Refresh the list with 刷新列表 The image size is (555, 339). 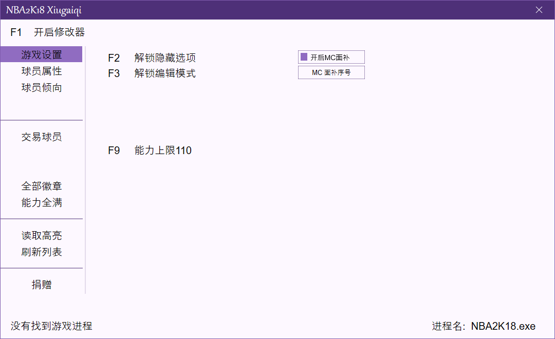(42, 252)
